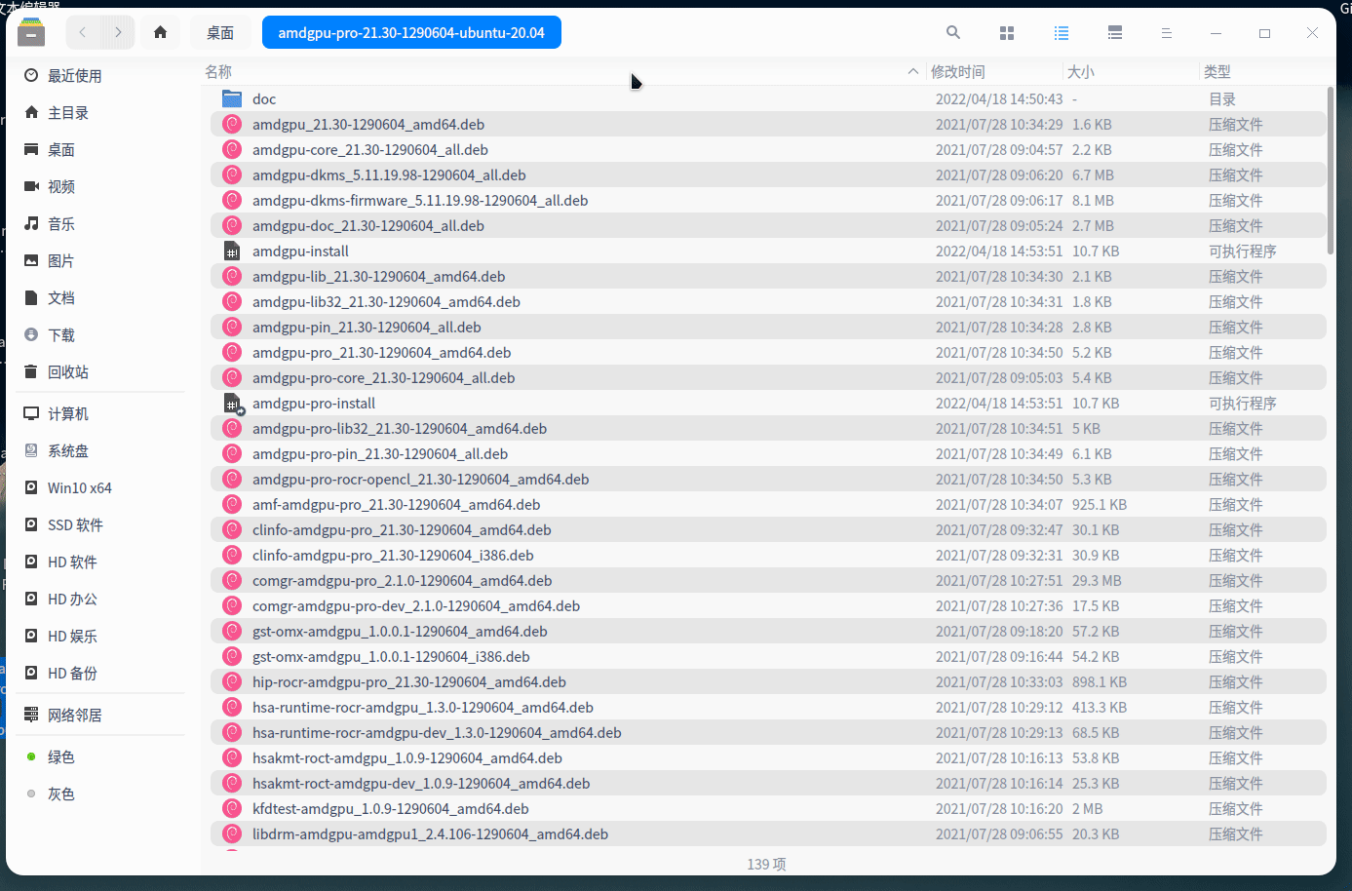Select comgr-amdgpu-pro_2.1.0-1290604_amd64.deb file
The width and height of the screenshot is (1352, 891).
[768, 581]
